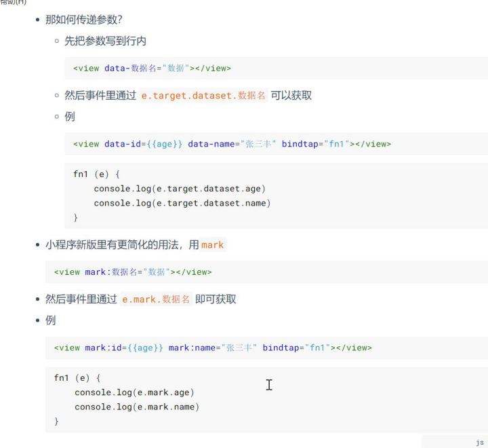488x448 pixels.
Task: Click the js language label input
Action: (454, 442)
